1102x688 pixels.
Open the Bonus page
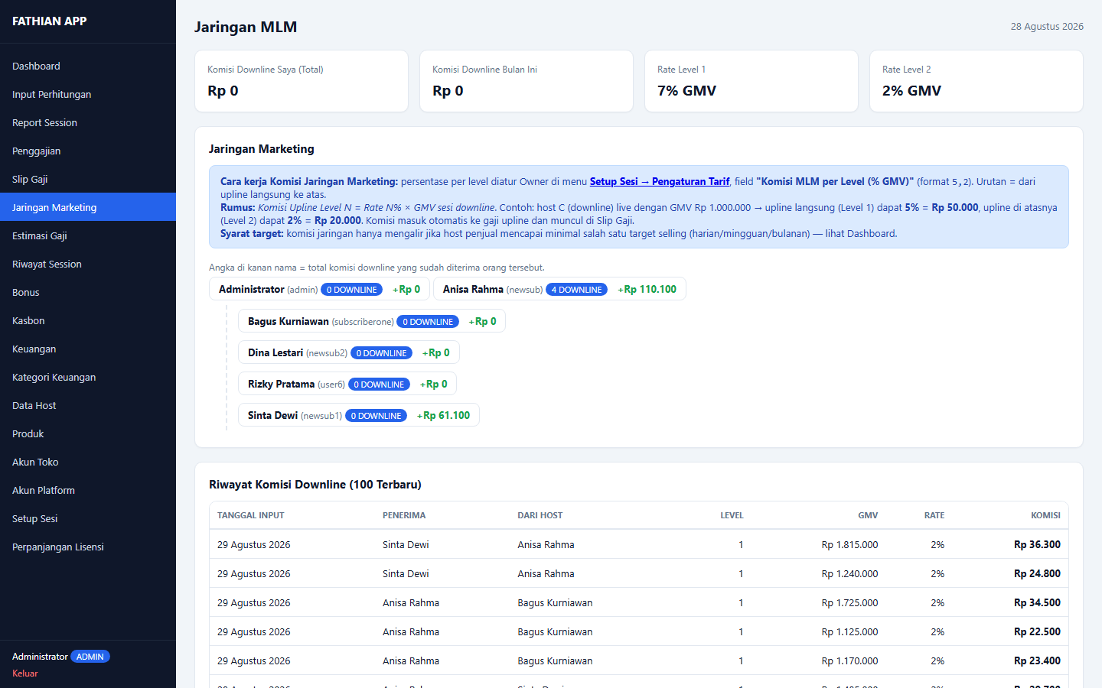[x=88, y=293]
